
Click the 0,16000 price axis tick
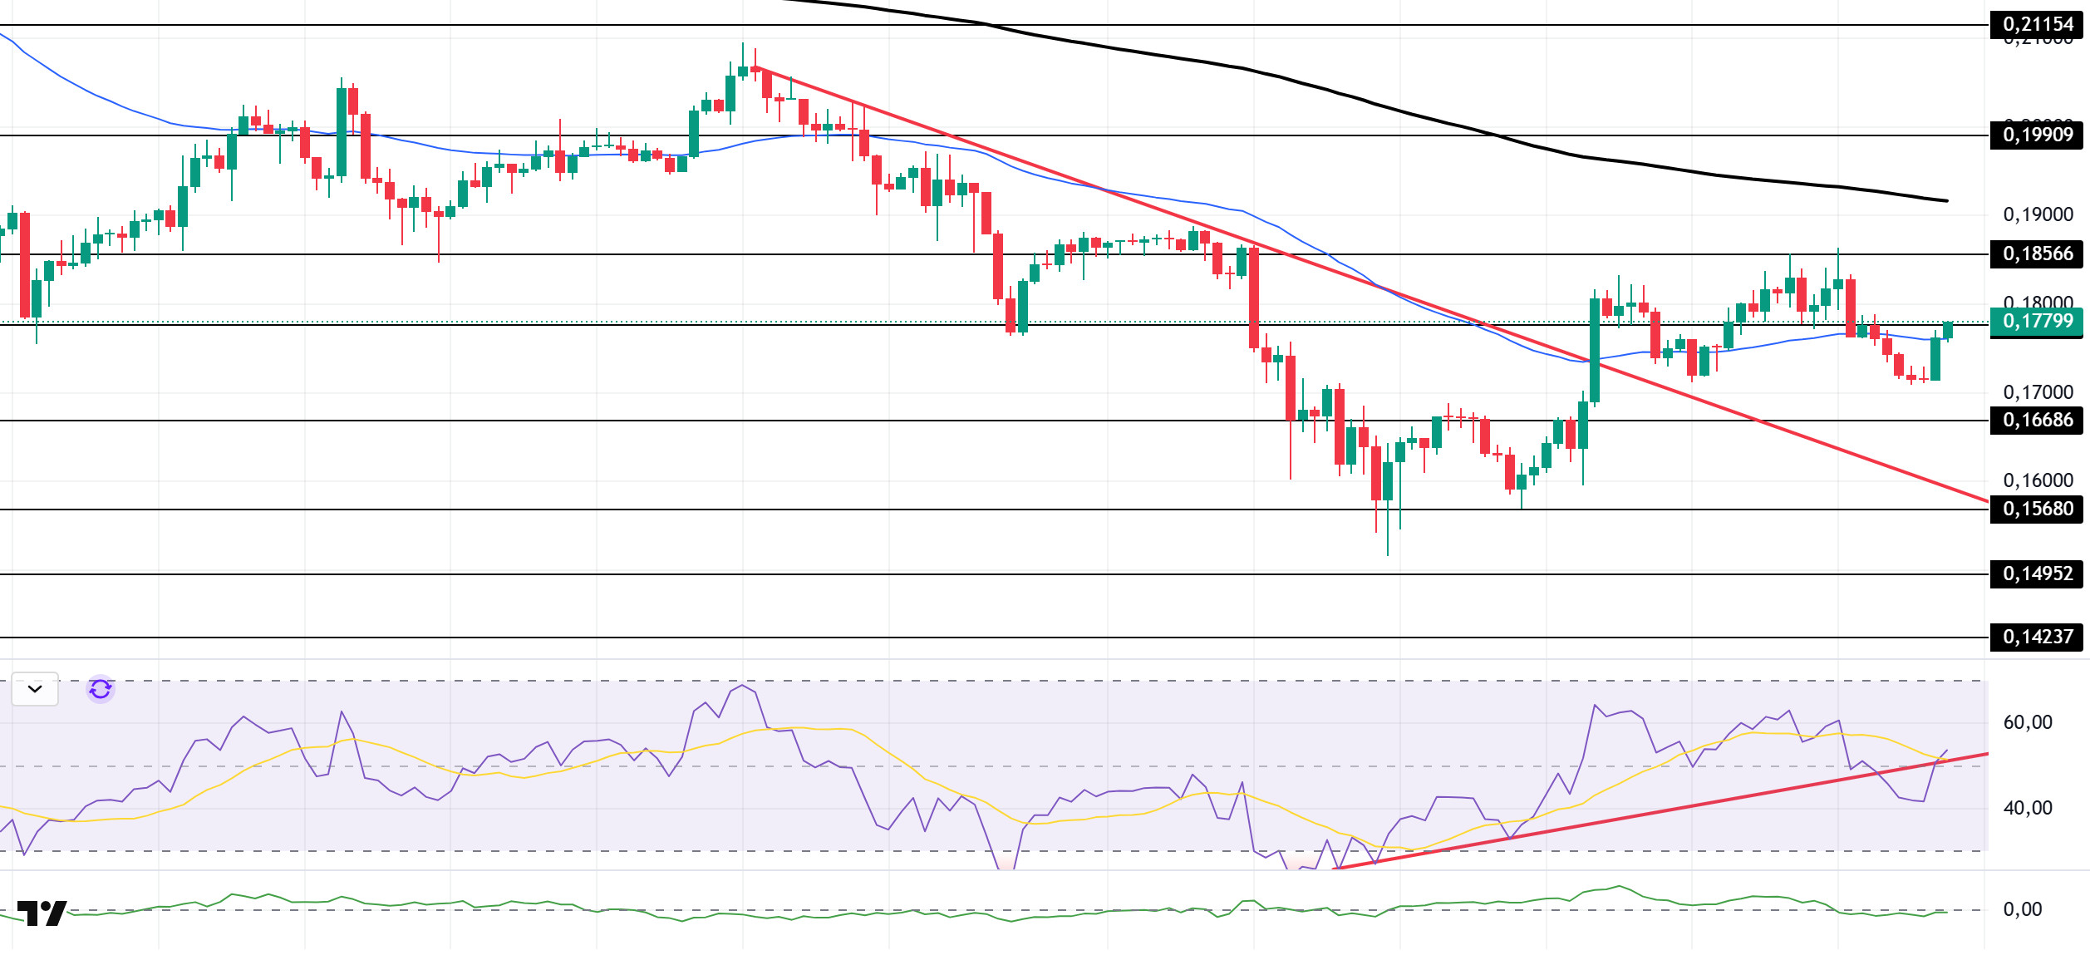click(2038, 480)
